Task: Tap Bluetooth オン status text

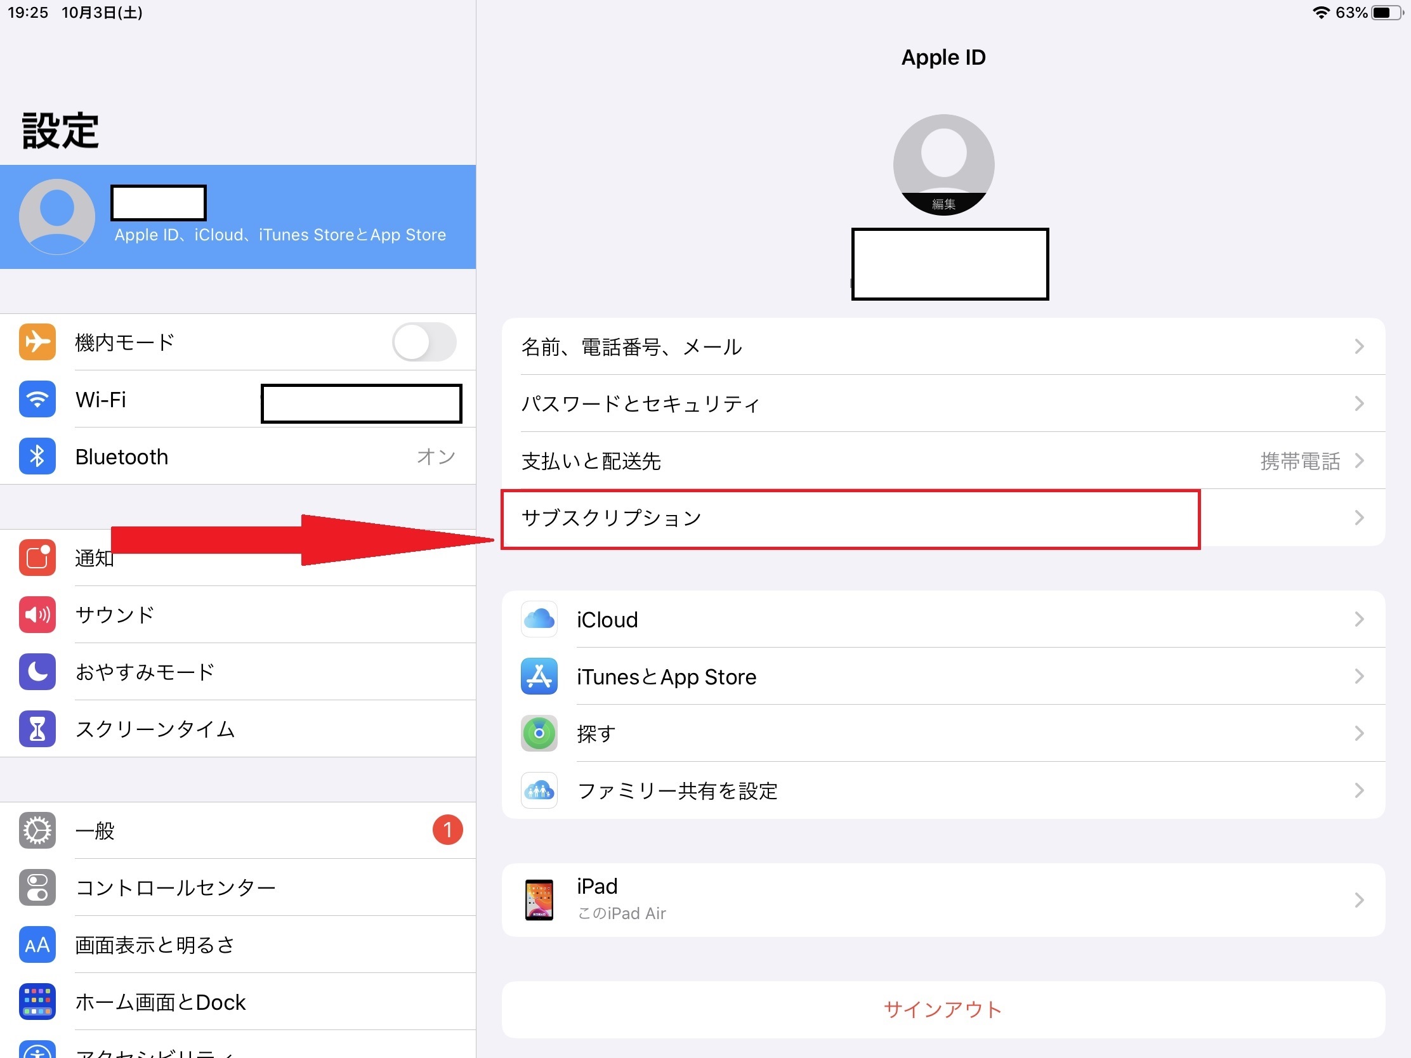Action: point(436,456)
